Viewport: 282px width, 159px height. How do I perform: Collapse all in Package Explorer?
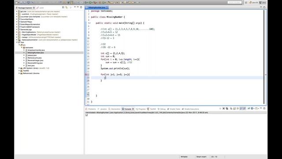63,8
